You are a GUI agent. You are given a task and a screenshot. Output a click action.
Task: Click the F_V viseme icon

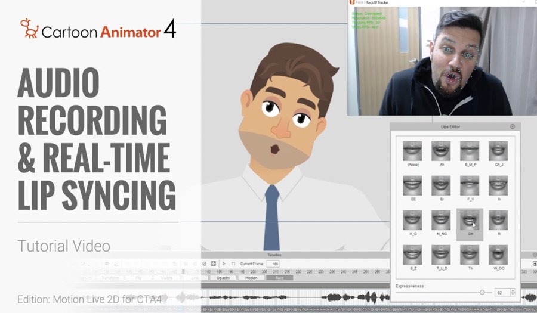470,185
